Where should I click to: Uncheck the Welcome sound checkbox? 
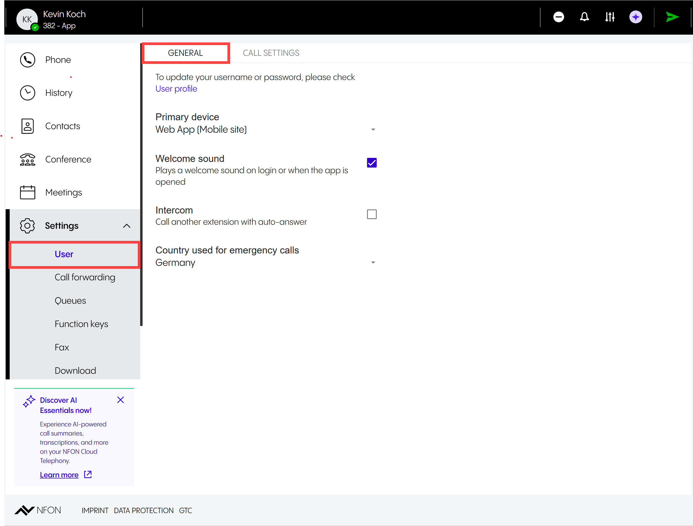pos(372,163)
